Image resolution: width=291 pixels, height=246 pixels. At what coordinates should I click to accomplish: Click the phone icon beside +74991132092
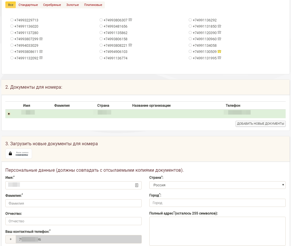(x=41, y=58)
